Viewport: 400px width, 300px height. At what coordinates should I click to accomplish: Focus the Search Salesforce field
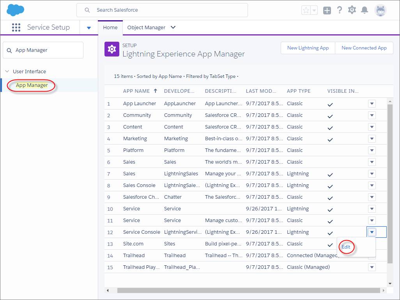click(x=162, y=10)
